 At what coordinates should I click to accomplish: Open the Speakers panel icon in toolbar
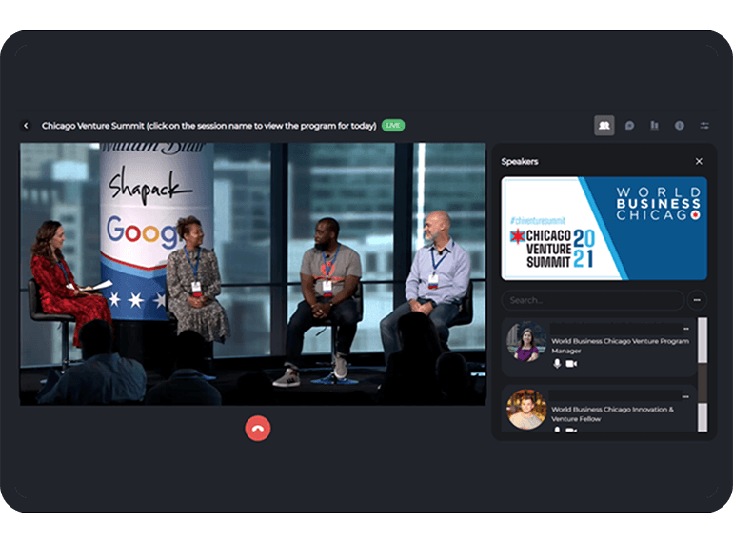[604, 126]
